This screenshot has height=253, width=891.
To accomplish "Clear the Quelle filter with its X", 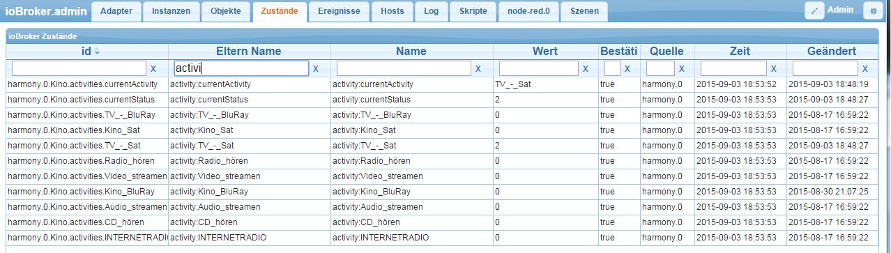I will 681,68.
